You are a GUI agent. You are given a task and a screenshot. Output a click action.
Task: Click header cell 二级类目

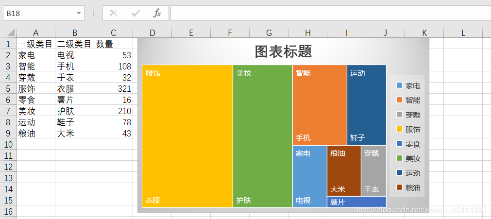tap(74, 44)
